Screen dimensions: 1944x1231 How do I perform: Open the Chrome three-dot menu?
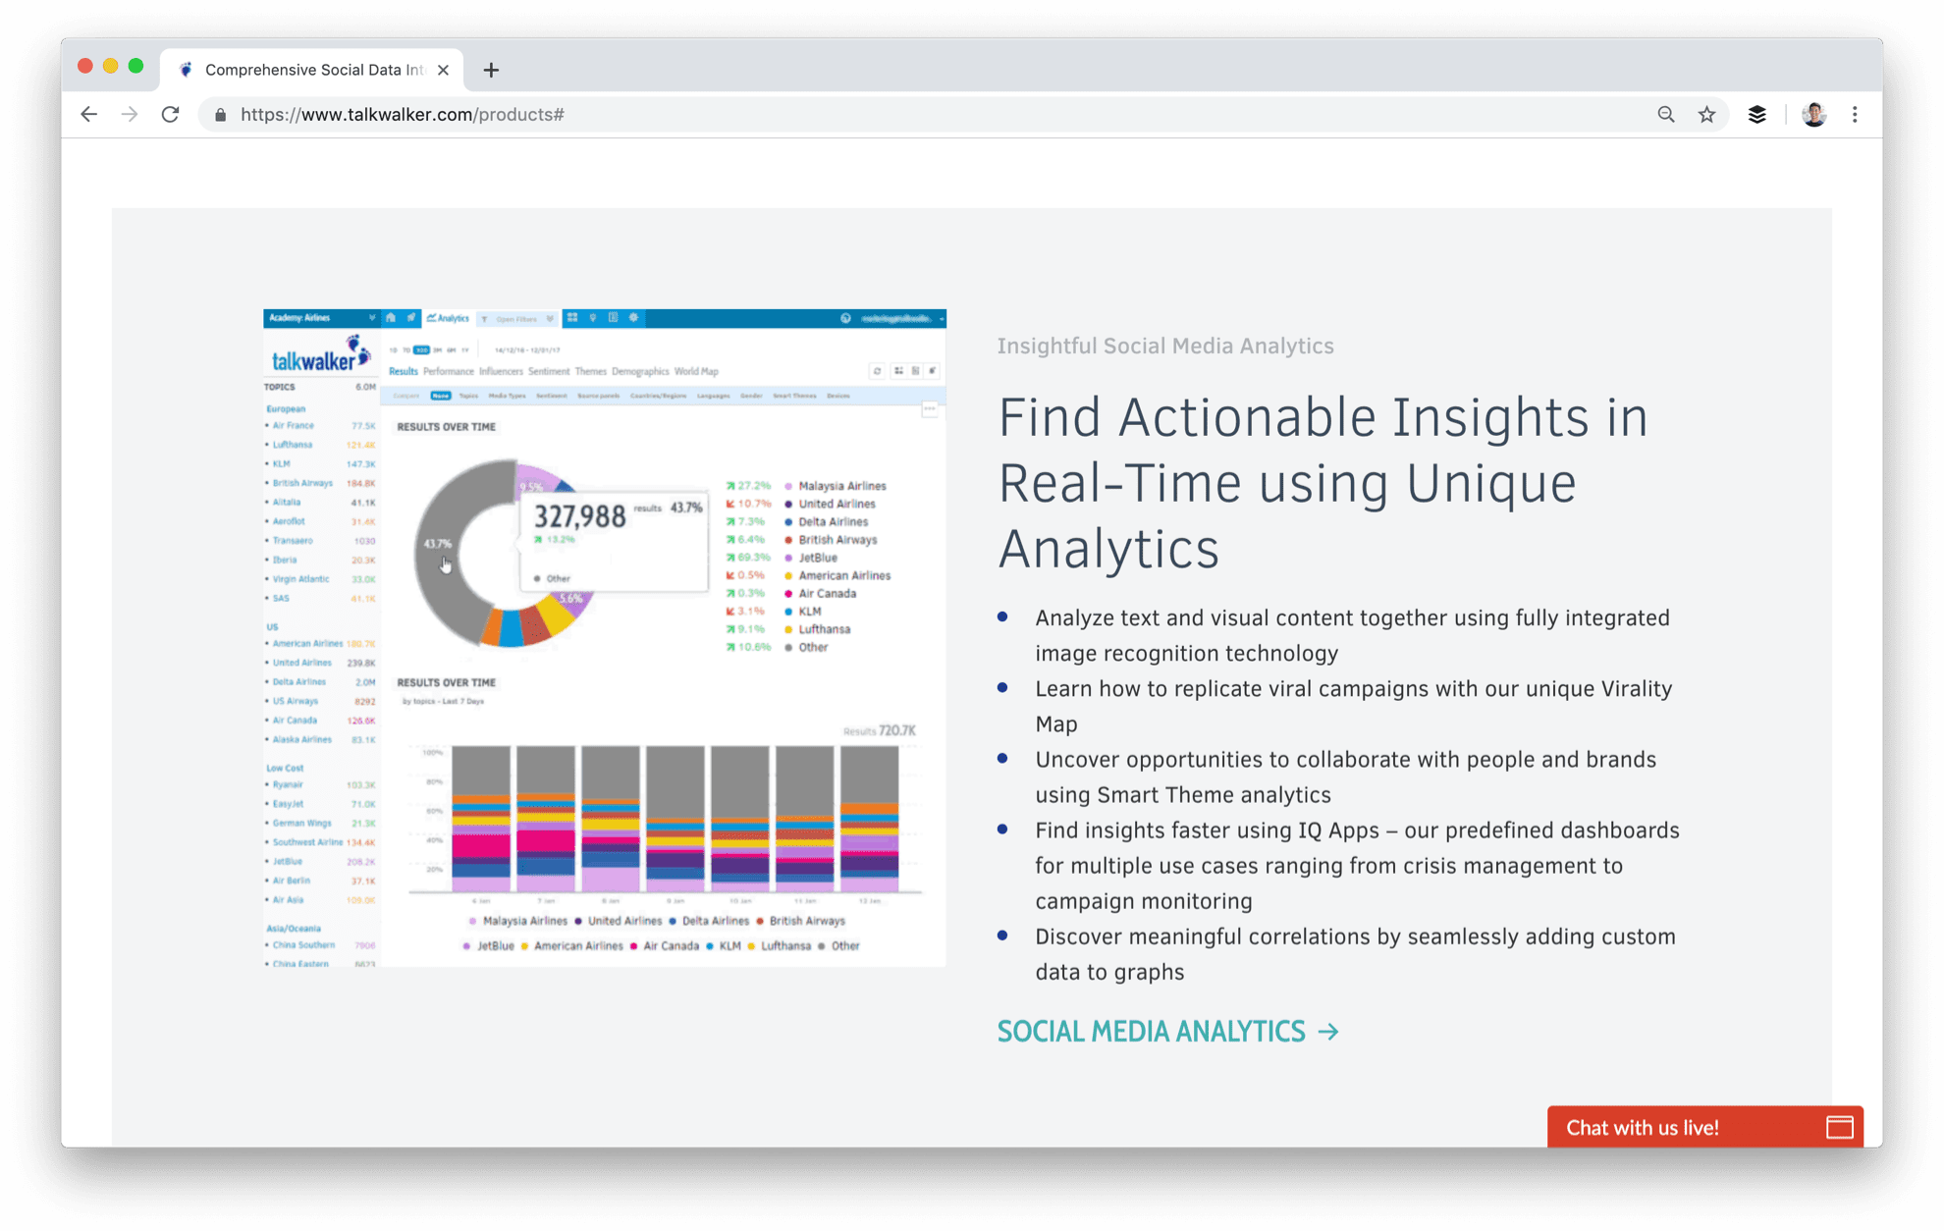click(1855, 115)
